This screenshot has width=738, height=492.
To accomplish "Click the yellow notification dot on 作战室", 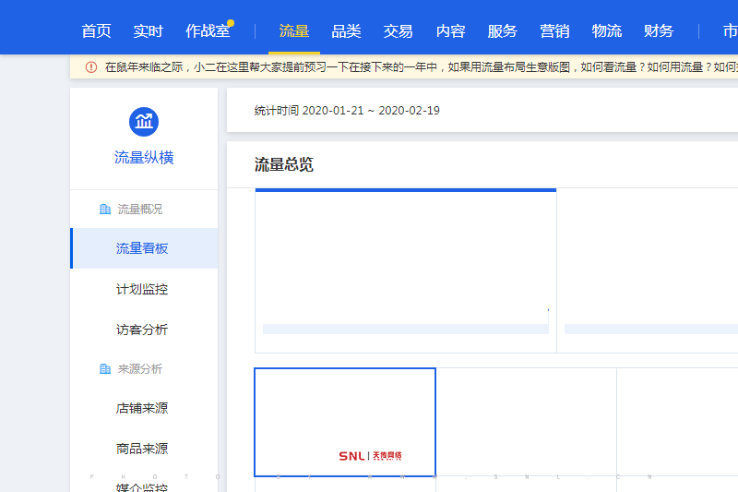I will pyautogui.click(x=231, y=23).
